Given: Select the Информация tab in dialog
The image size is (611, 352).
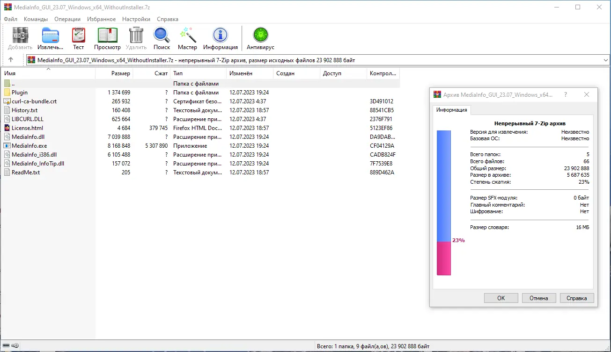Looking at the screenshot, I should click(x=452, y=110).
